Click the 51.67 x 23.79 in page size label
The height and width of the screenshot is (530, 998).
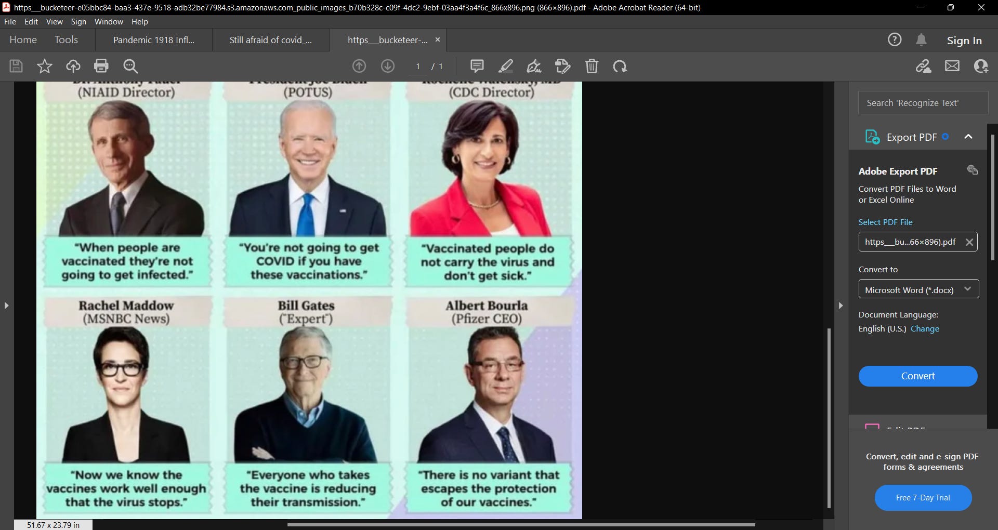pos(53,525)
